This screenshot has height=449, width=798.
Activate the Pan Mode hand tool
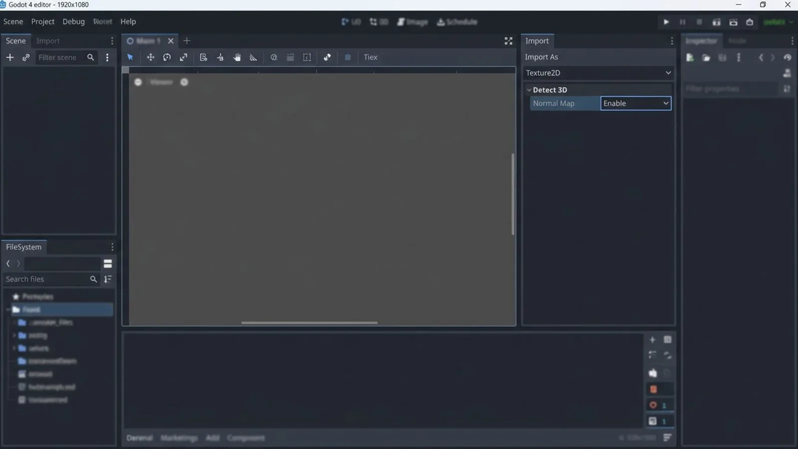point(237,57)
